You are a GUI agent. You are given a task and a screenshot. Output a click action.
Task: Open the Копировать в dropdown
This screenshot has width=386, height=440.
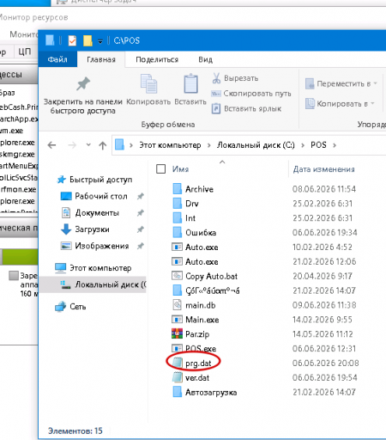click(x=340, y=103)
